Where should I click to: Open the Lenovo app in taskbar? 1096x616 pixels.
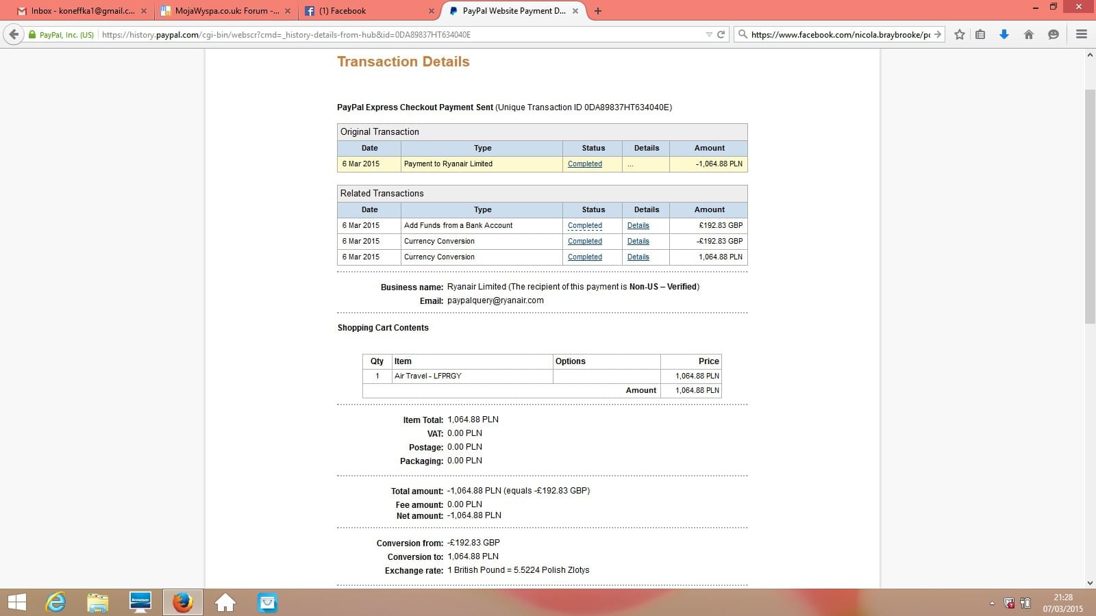pos(140,602)
